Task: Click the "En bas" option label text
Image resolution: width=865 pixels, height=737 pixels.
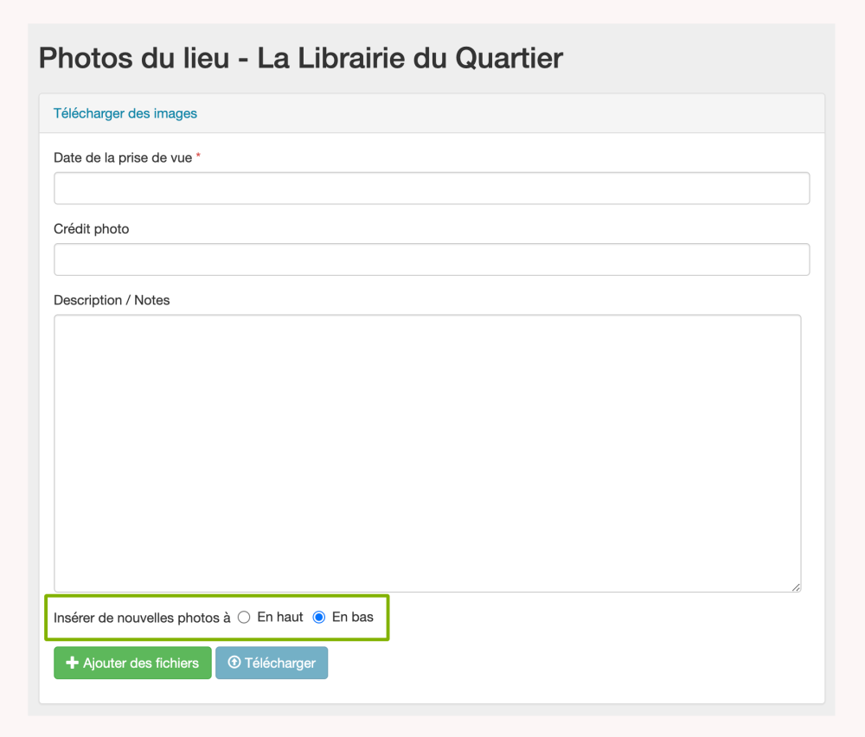Action: pos(353,618)
